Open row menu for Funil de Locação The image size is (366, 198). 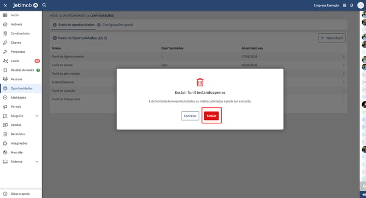click(x=344, y=91)
